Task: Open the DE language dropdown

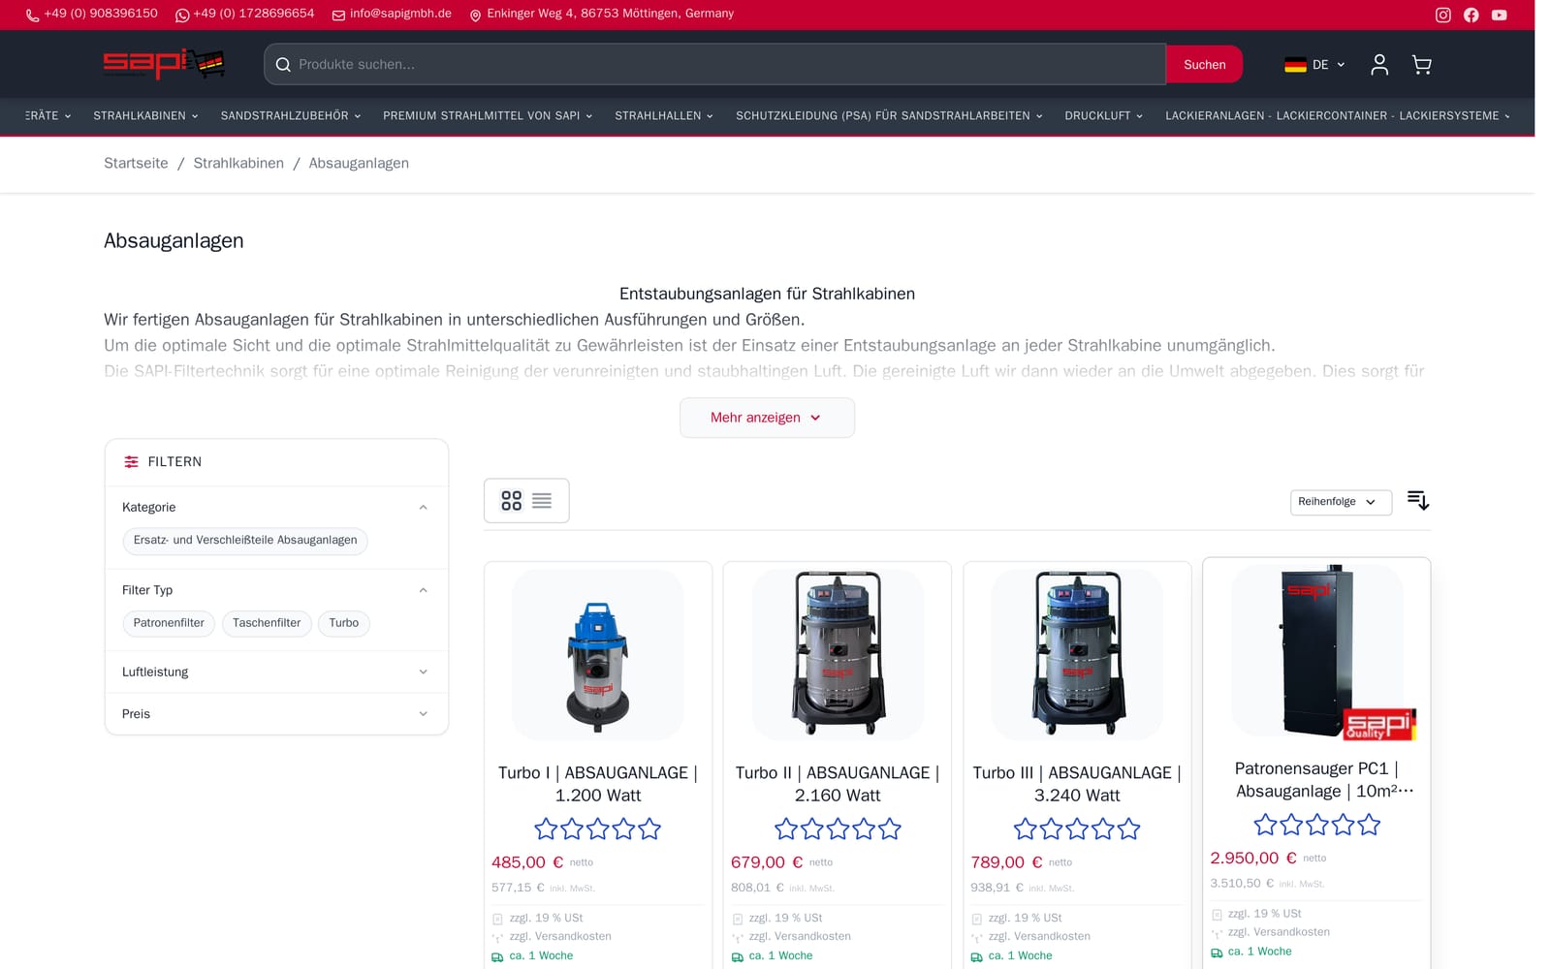Action: pyautogui.click(x=1315, y=65)
